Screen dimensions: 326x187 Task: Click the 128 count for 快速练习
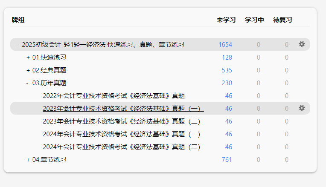[x=227, y=58]
